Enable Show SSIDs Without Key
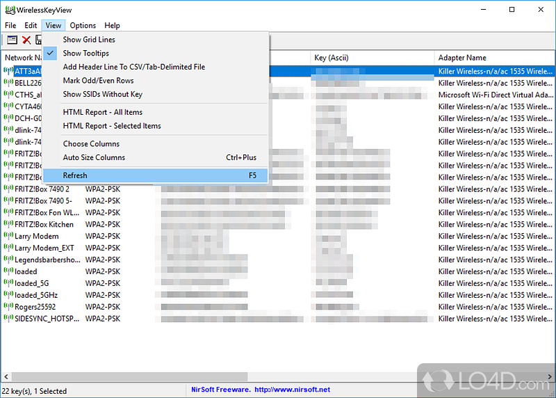 (155, 94)
